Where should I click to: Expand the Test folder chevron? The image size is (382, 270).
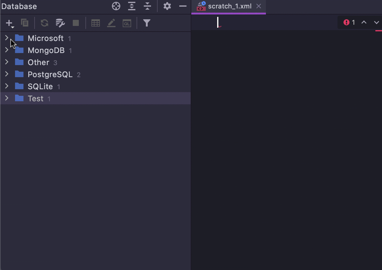(x=7, y=98)
